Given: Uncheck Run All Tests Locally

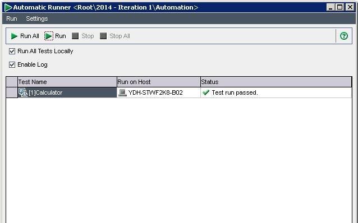Looking at the screenshot, I should (12, 52).
